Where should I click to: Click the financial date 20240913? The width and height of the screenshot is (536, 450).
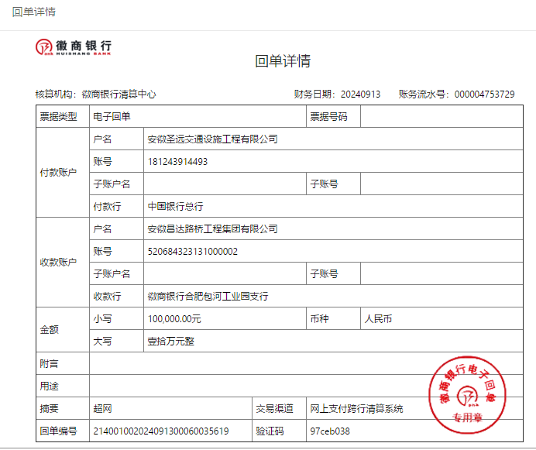coord(360,94)
